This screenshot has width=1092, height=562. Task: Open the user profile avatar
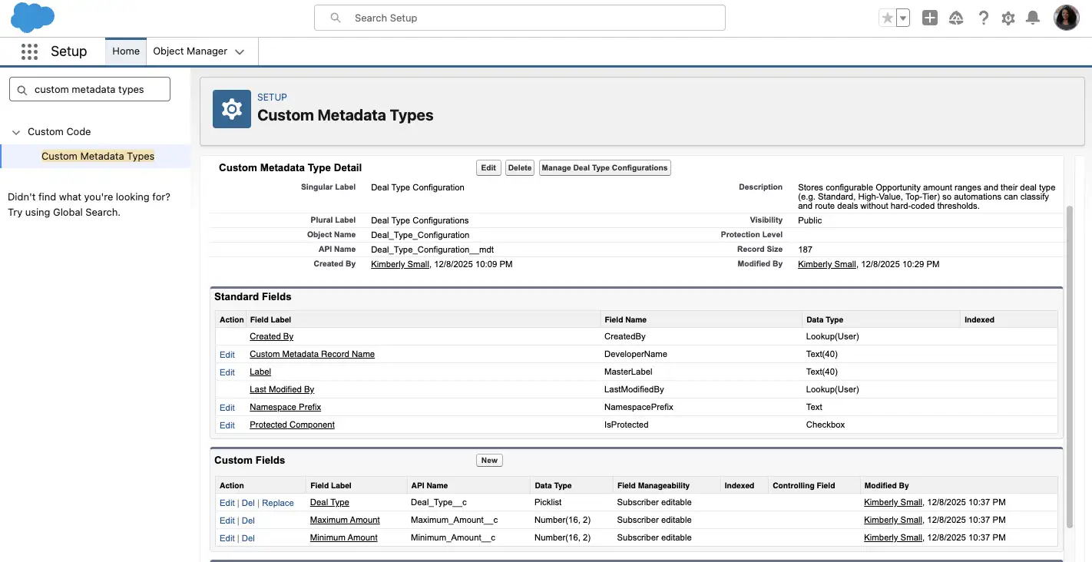click(x=1067, y=18)
